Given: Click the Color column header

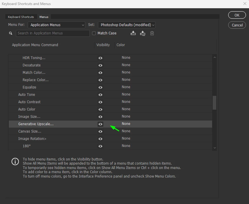Looking at the screenshot, I should point(121,45).
